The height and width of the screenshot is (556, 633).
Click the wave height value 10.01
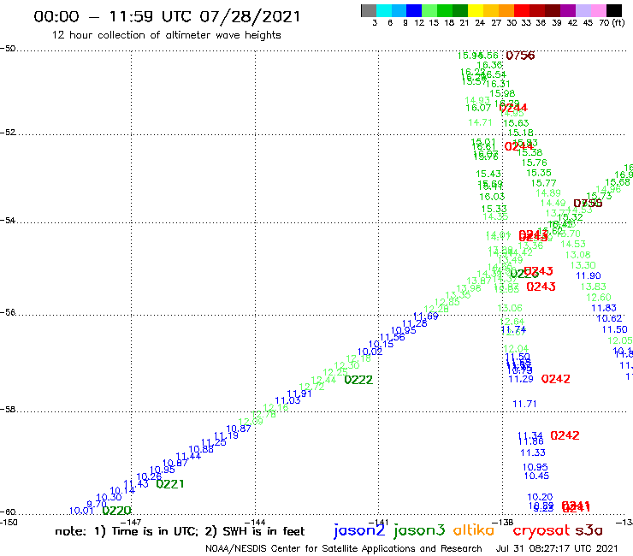point(81,511)
